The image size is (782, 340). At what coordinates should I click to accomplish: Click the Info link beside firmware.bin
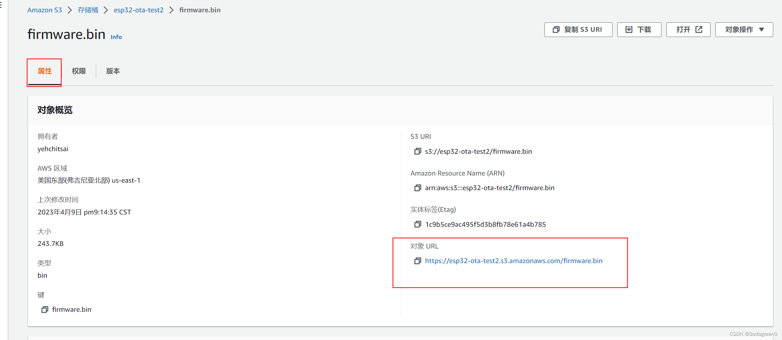pyautogui.click(x=116, y=37)
